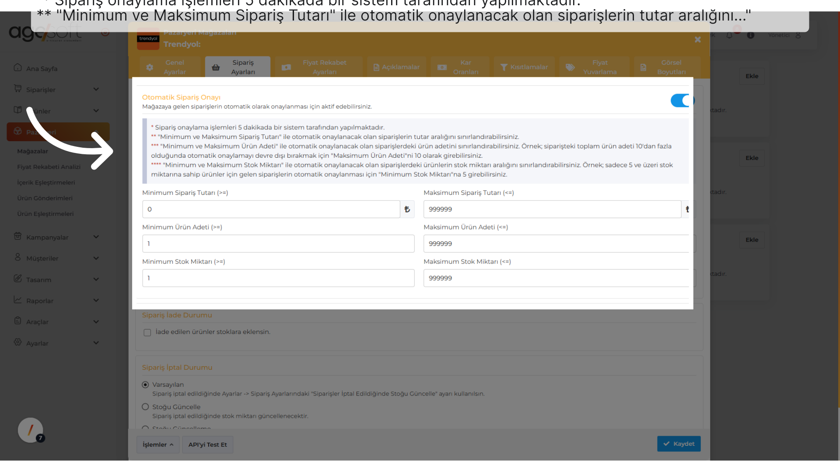
Task: Open Ürün Eşleştirmeleri in sidebar
Action: pyautogui.click(x=45, y=214)
